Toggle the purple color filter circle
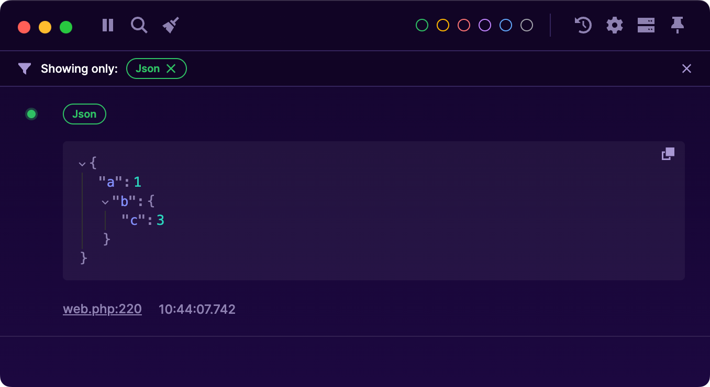The height and width of the screenshot is (387, 710). [484, 25]
